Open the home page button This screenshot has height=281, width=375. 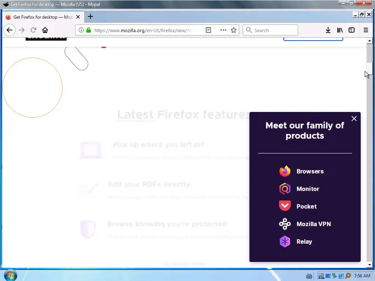point(45,30)
